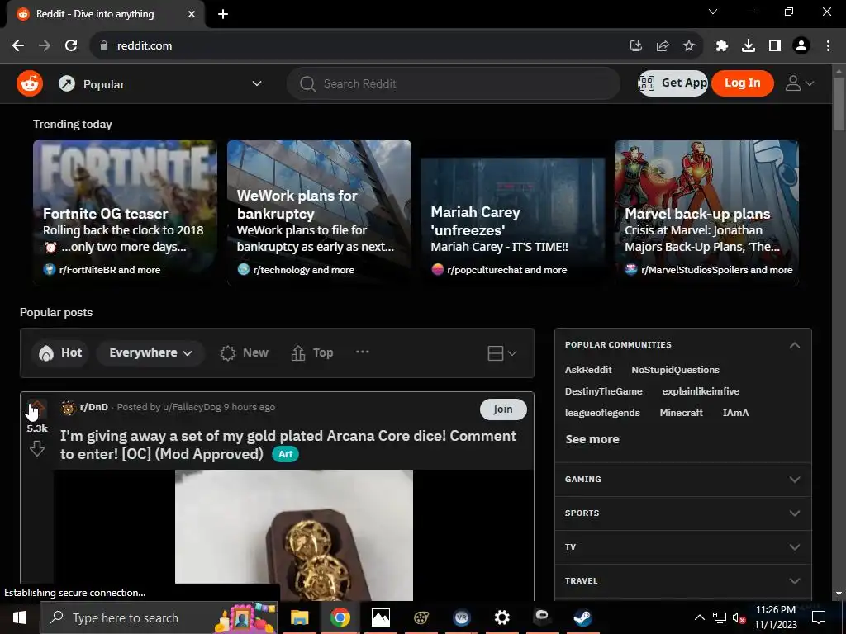
Task: Expand the Travel category
Action: (x=683, y=581)
